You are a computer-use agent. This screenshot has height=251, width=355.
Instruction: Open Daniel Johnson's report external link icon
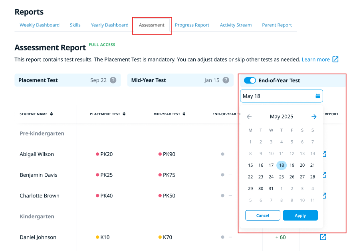323,237
